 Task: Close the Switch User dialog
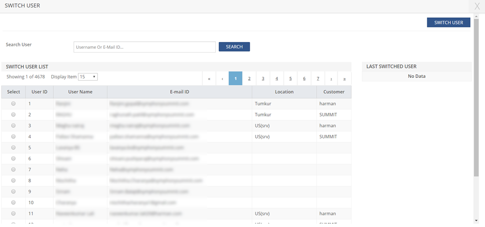(x=477, y=6)
